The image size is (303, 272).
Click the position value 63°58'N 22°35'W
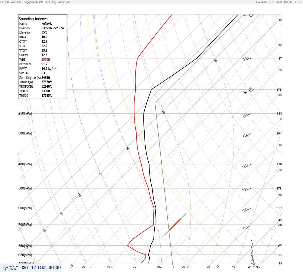[x=53, y=28]
